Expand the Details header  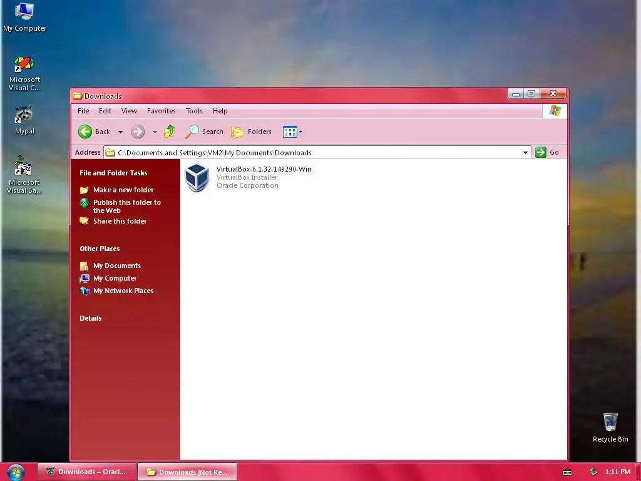pyautogui.click(x=91, y=318)
